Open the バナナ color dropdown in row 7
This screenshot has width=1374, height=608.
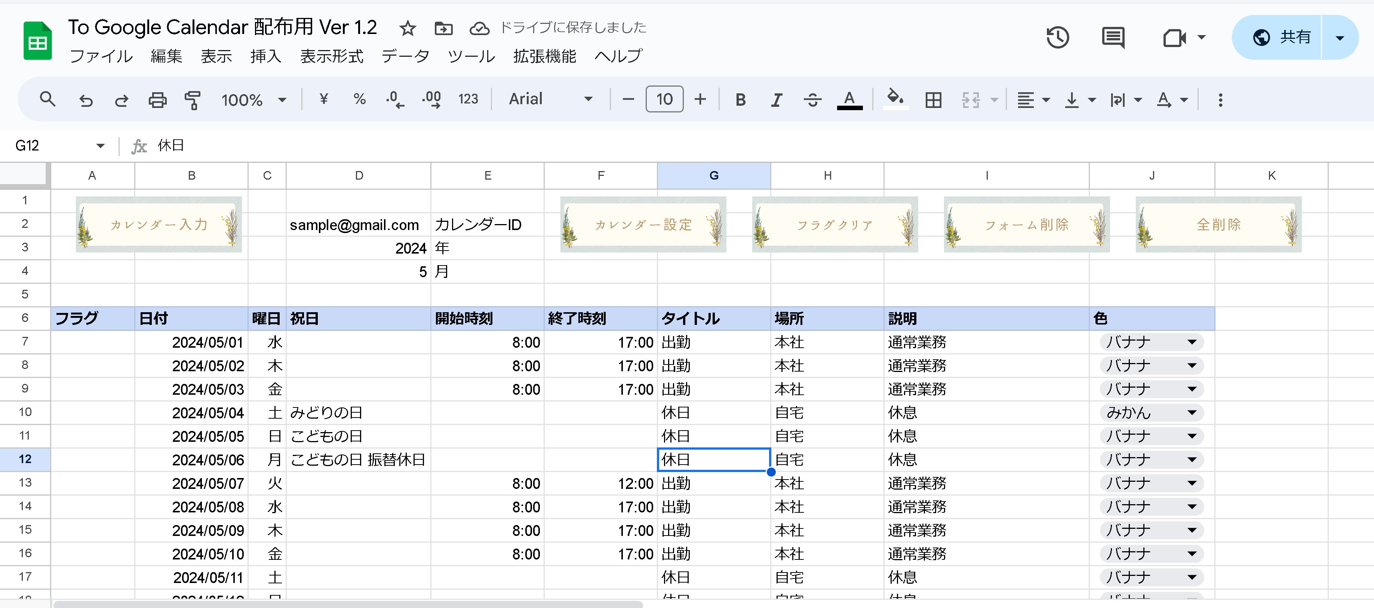pyautogui.click(x=1193, y=342)
